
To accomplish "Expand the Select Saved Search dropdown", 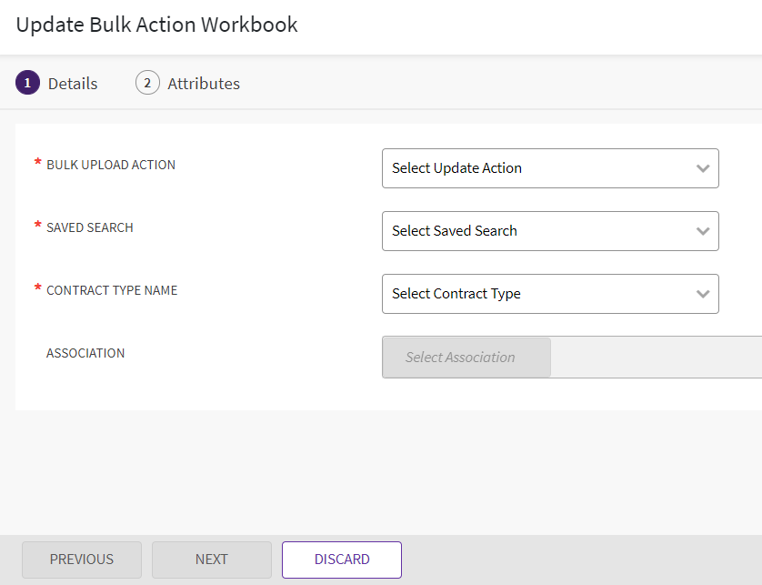I will (536, 231).
